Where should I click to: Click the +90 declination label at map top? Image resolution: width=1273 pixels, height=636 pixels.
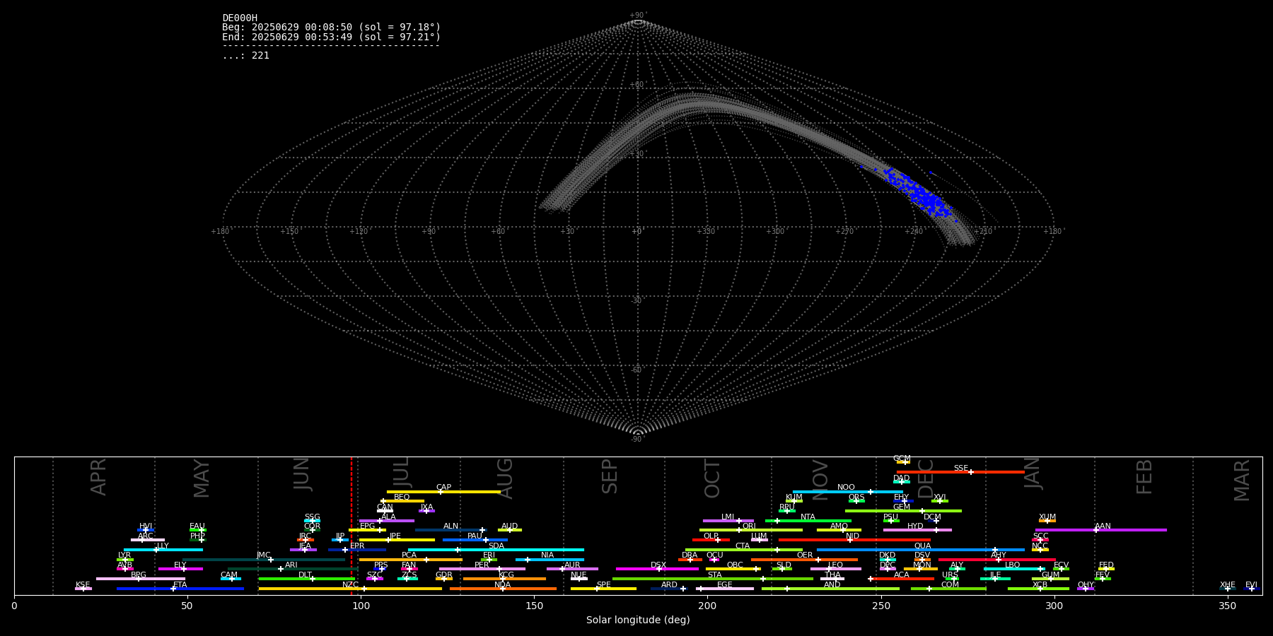(637, 16)
